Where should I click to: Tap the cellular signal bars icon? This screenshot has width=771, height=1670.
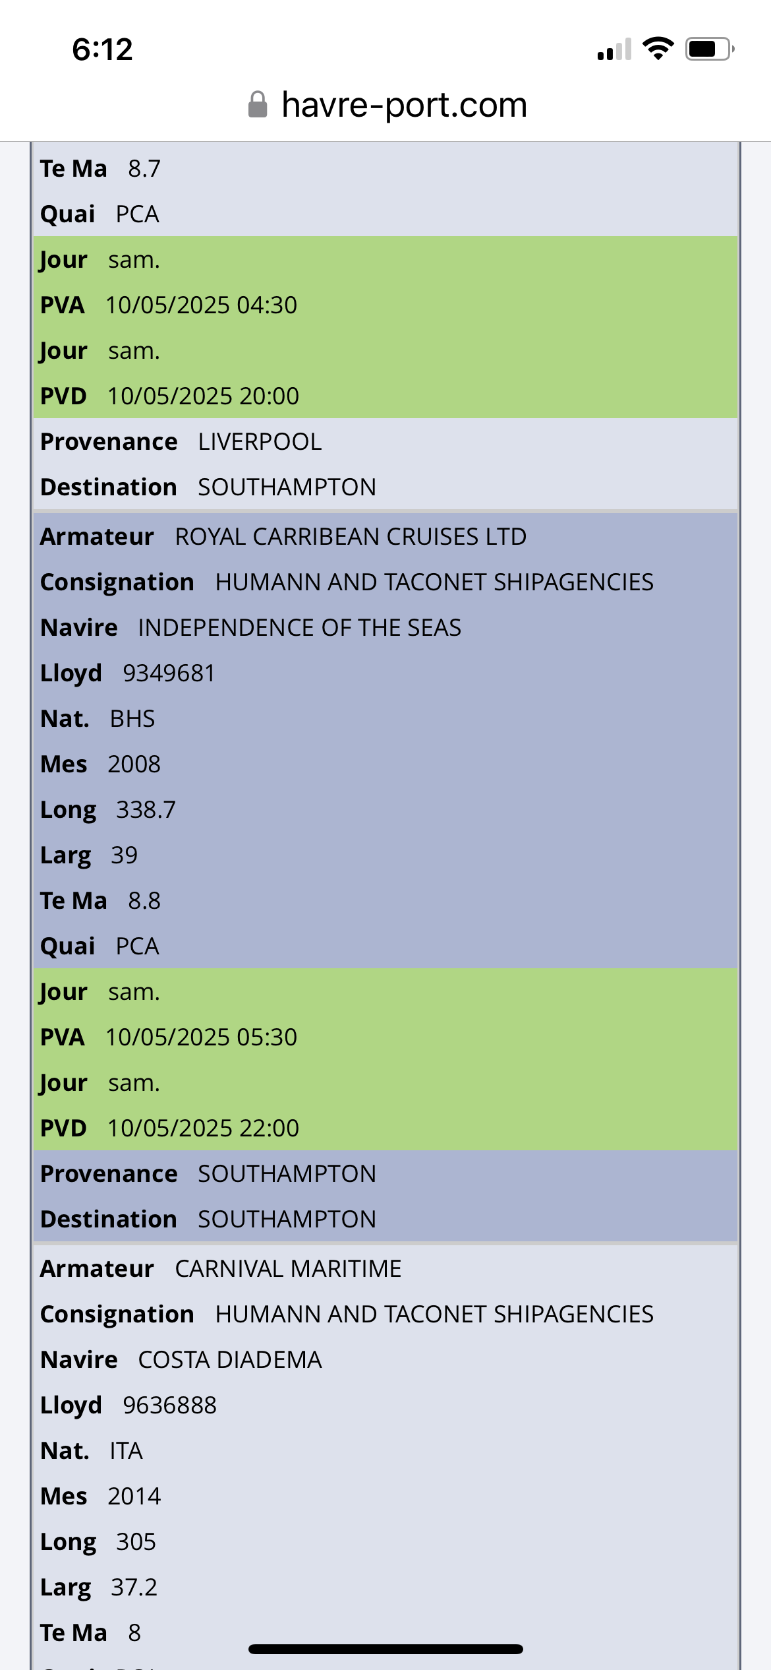pos(614,49)
